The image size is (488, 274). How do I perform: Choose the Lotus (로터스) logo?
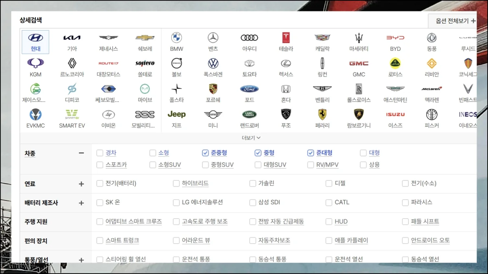pos(395,63)
